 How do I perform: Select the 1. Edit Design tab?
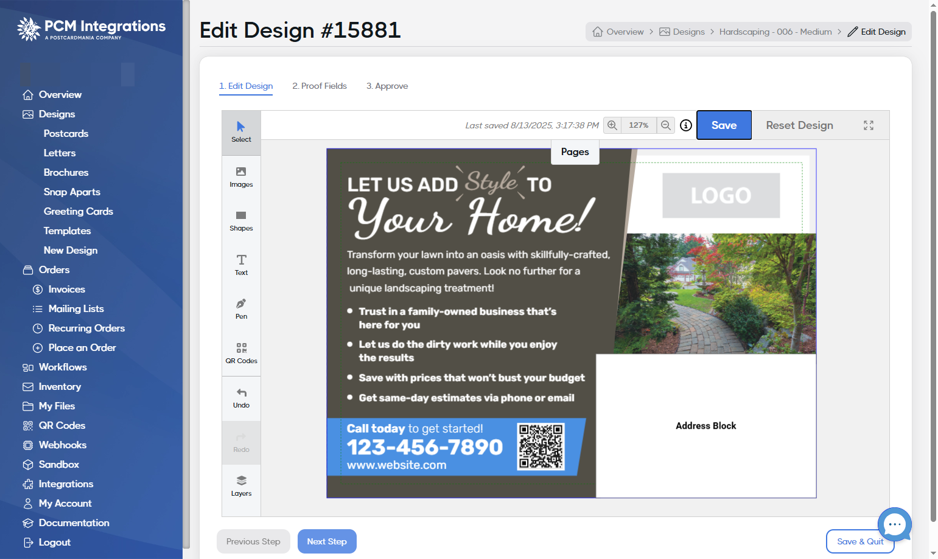tap(246, 86)
